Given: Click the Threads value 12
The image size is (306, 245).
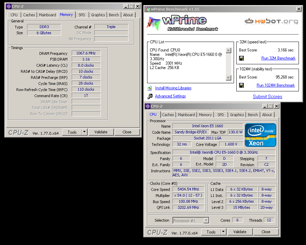Looking at the screenshot, I should pos(269,220).
